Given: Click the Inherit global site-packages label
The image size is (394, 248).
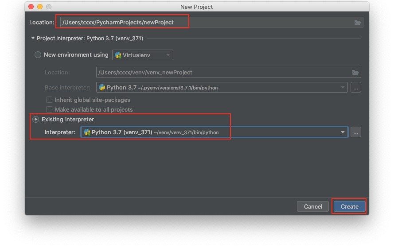Looking at the screenshot, I should (x=93, y=100).
